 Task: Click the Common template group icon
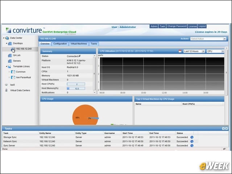[x=13, y=72]
